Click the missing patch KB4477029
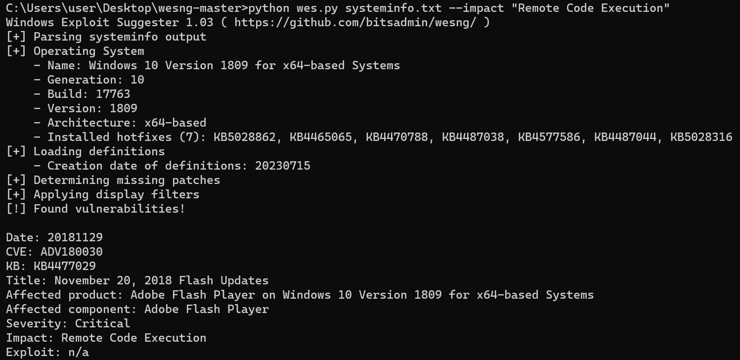The width and height of the screenshot is (740, 360). click(64, 266)
